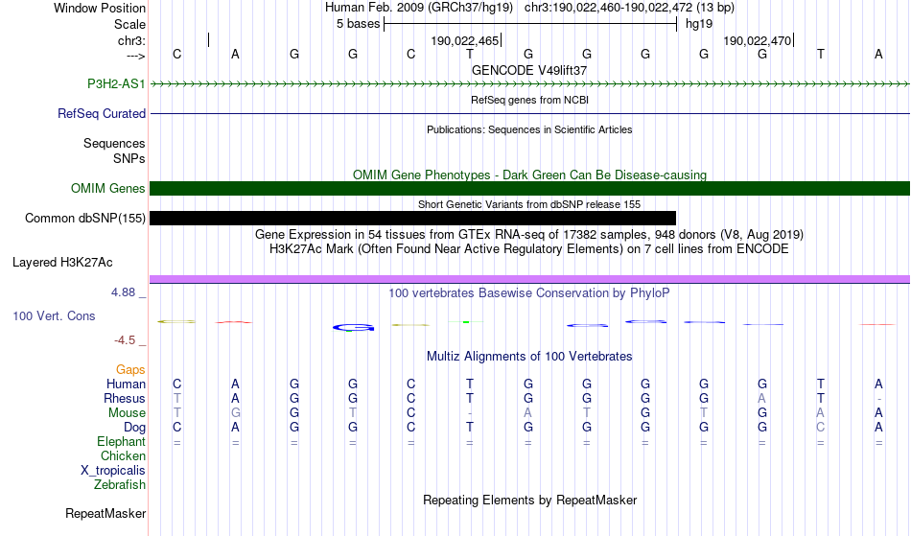Click the Window Position label
The image size is (911, 536).
(x=100, y=8)
